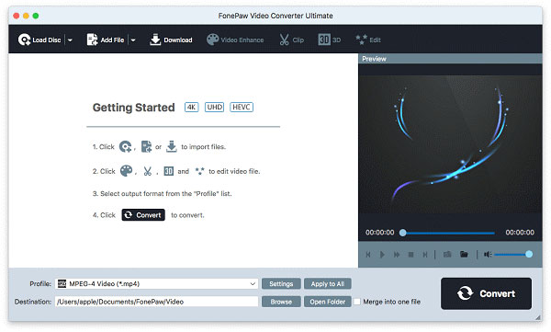Open the Download tool in toolbar

[x=171, y=40]
